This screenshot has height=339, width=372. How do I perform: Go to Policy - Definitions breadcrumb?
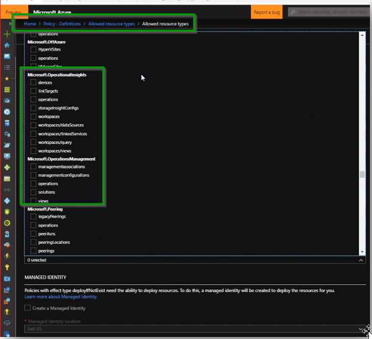point(62,24)
